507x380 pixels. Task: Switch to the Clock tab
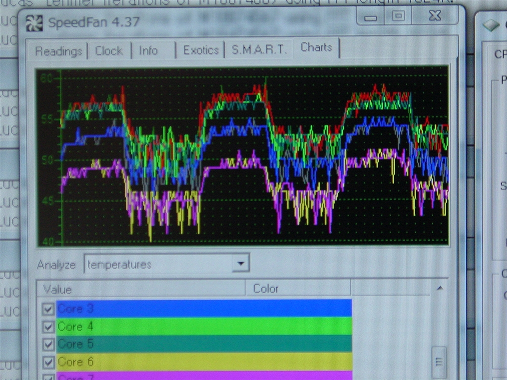tap(108, 51)
